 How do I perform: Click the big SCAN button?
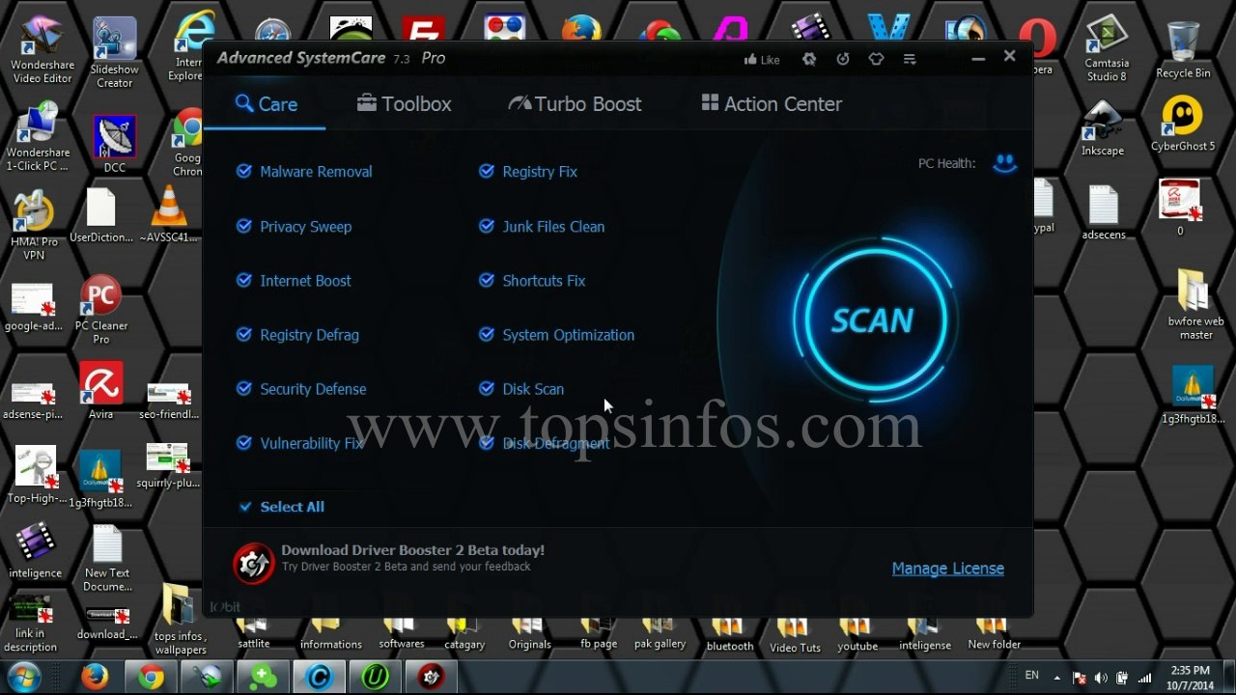[872, 320]
